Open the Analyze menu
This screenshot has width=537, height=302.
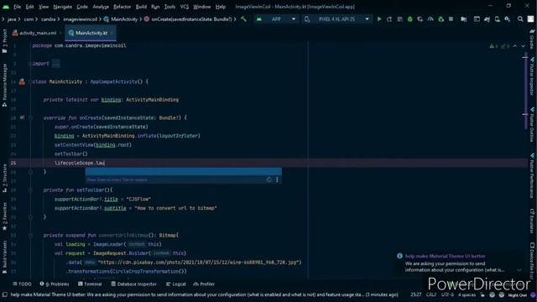(x=101, y=7)
